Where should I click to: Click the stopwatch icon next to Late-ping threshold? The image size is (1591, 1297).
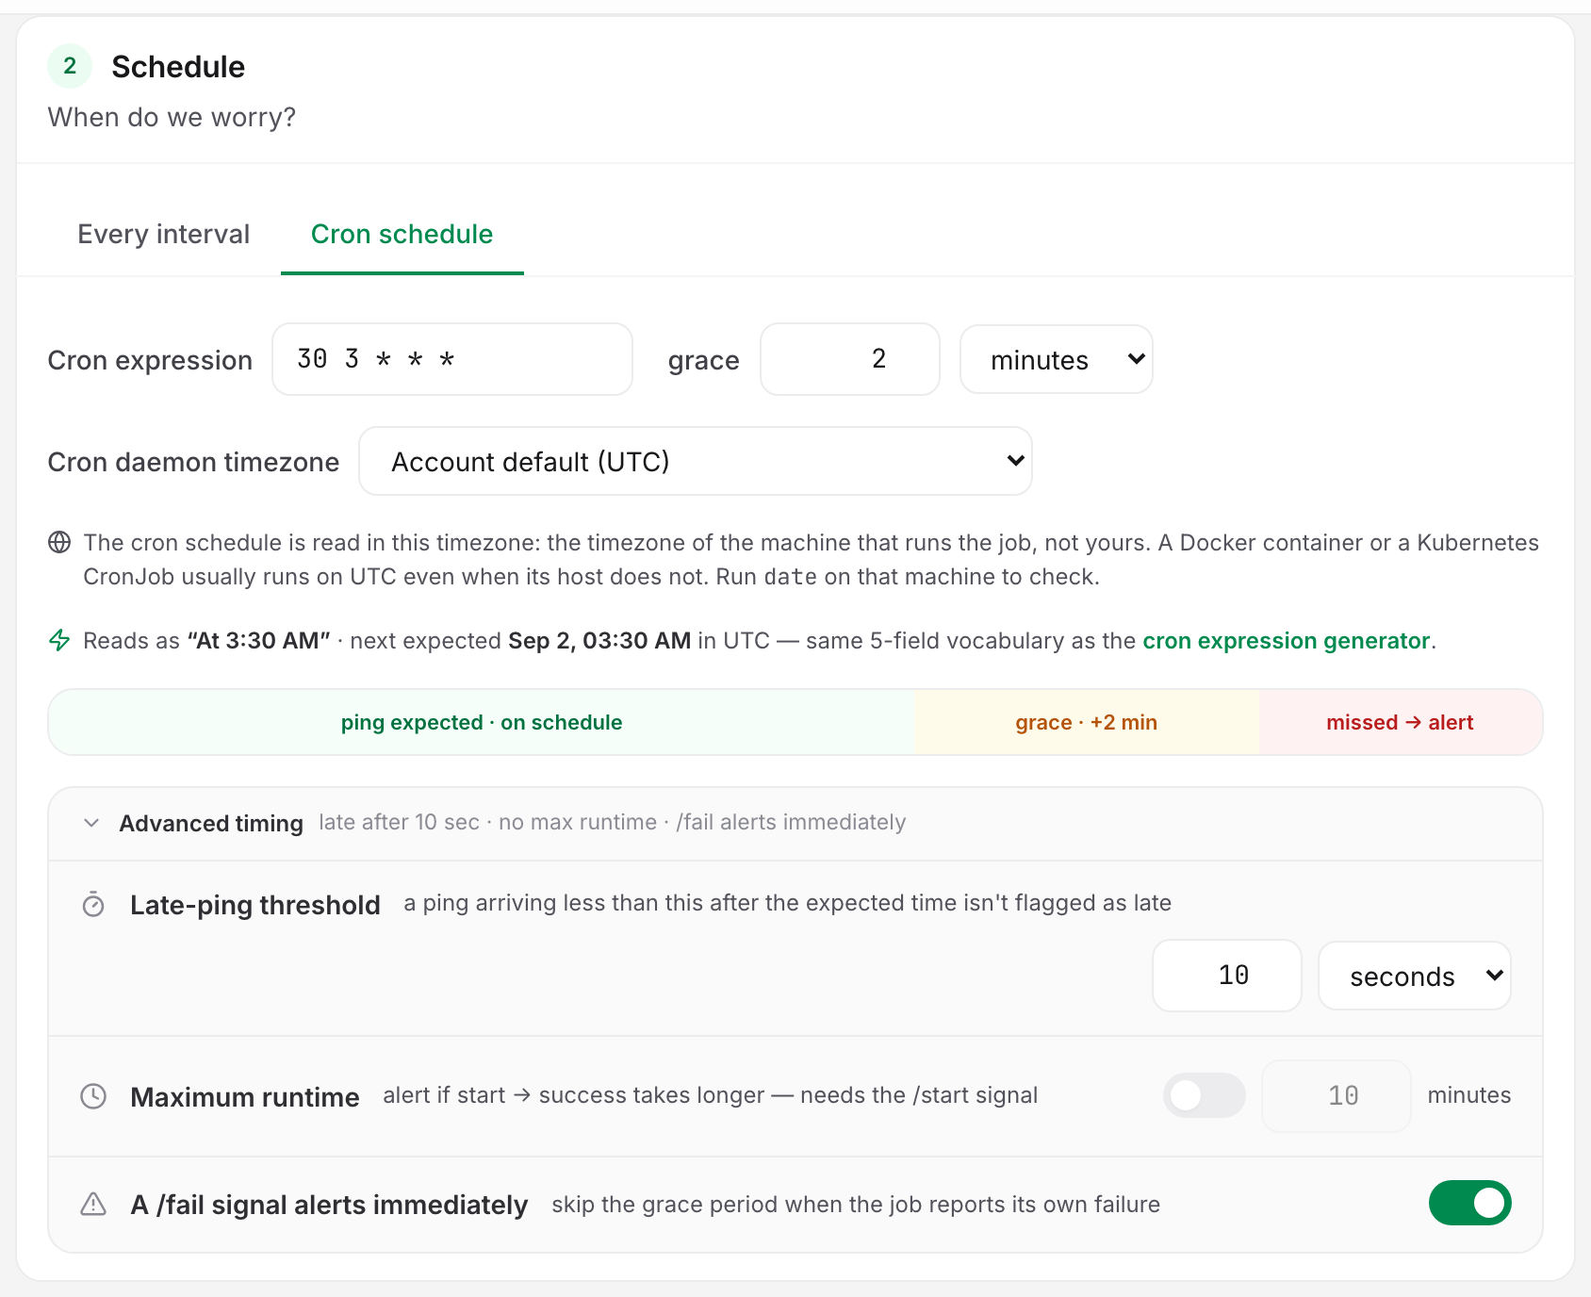point(93,905)
